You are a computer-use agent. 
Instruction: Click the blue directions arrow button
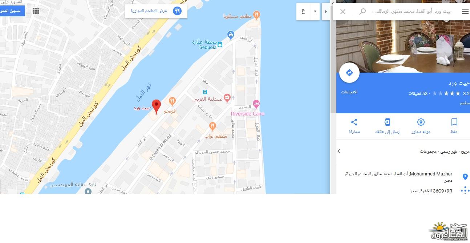point(349,73)
